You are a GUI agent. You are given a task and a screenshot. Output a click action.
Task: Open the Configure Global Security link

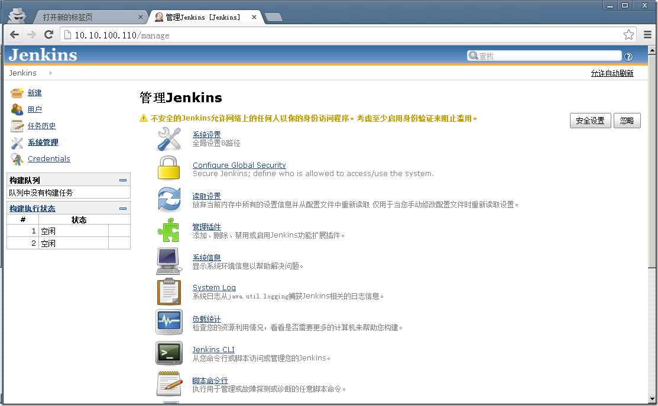(x=239, y=165)
